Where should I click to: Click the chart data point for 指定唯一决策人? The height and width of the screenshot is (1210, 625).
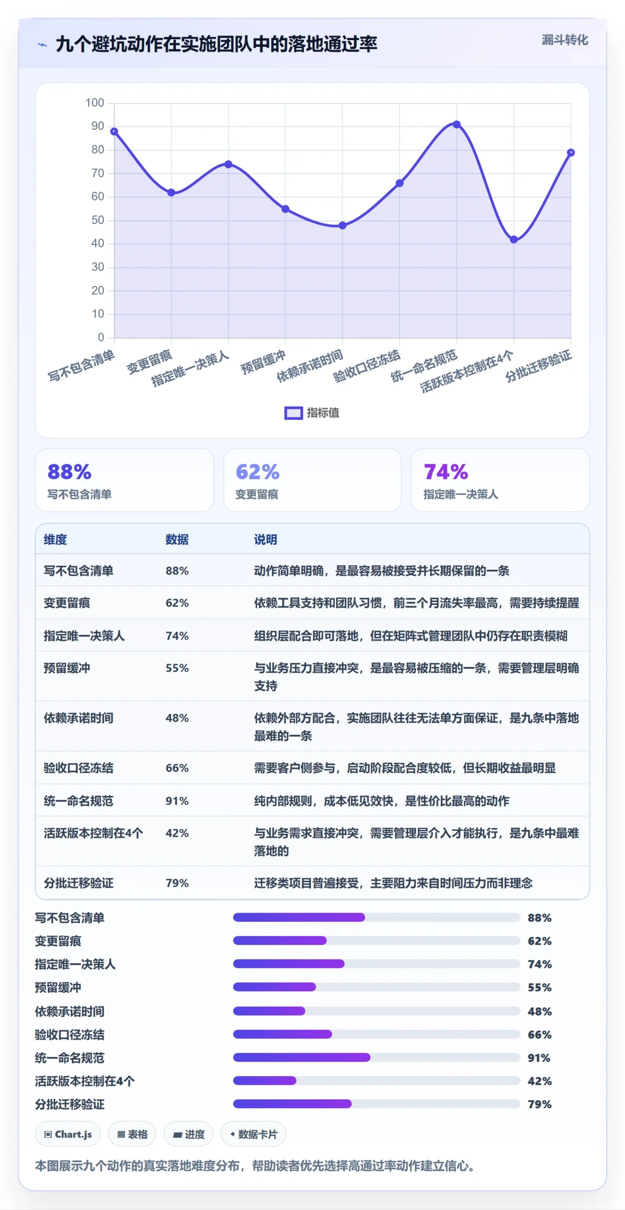coord(228,164)
